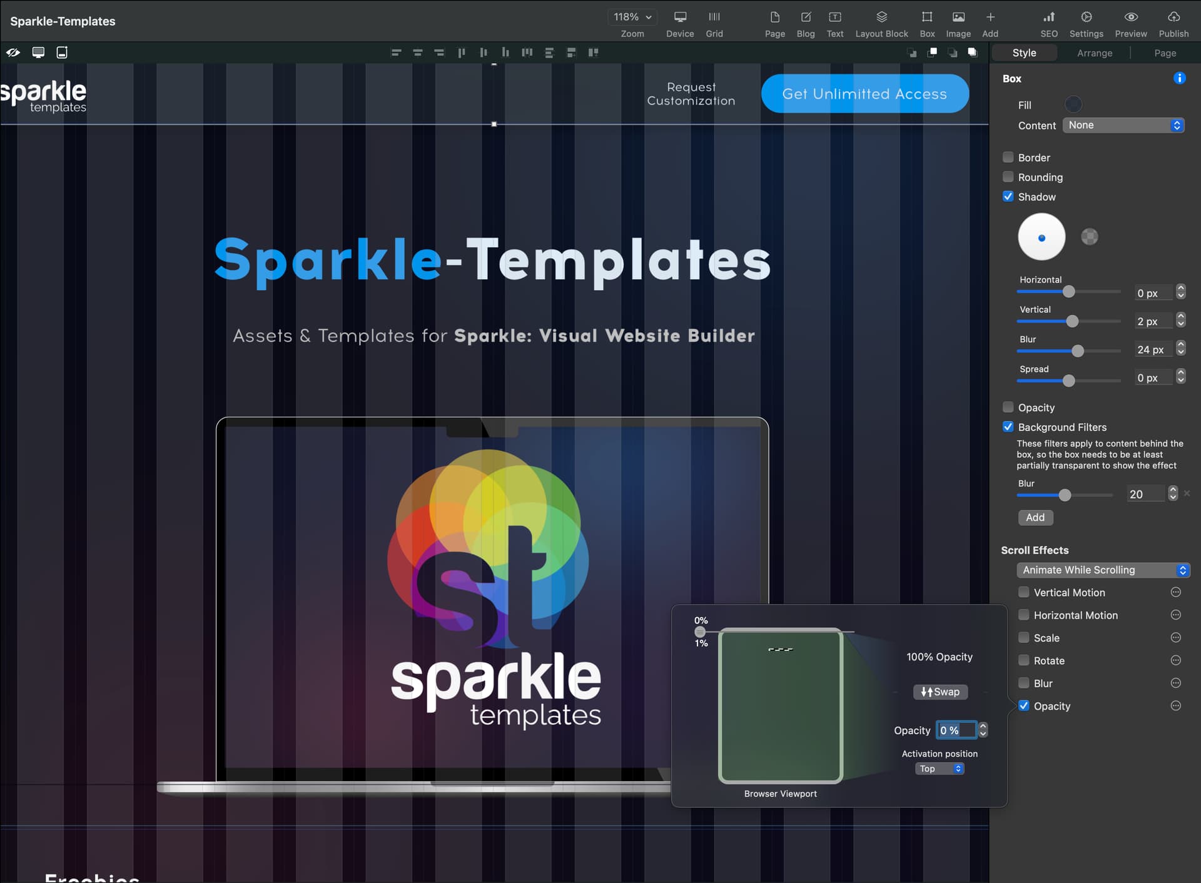Click the Request Customization link
Screen dimensions: 1201x883
(x=691, y=94)
